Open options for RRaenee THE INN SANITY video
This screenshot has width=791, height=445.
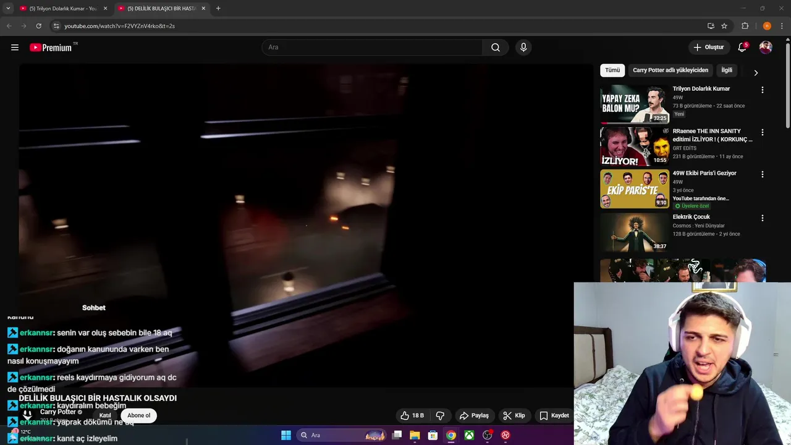pyautogui.click(x=762, y=132)
